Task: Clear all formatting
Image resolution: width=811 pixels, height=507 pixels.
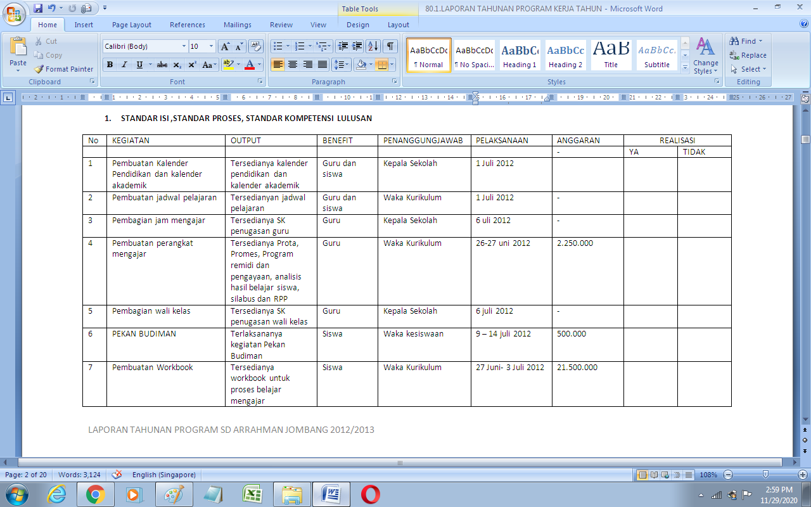Action: [256, 46]
